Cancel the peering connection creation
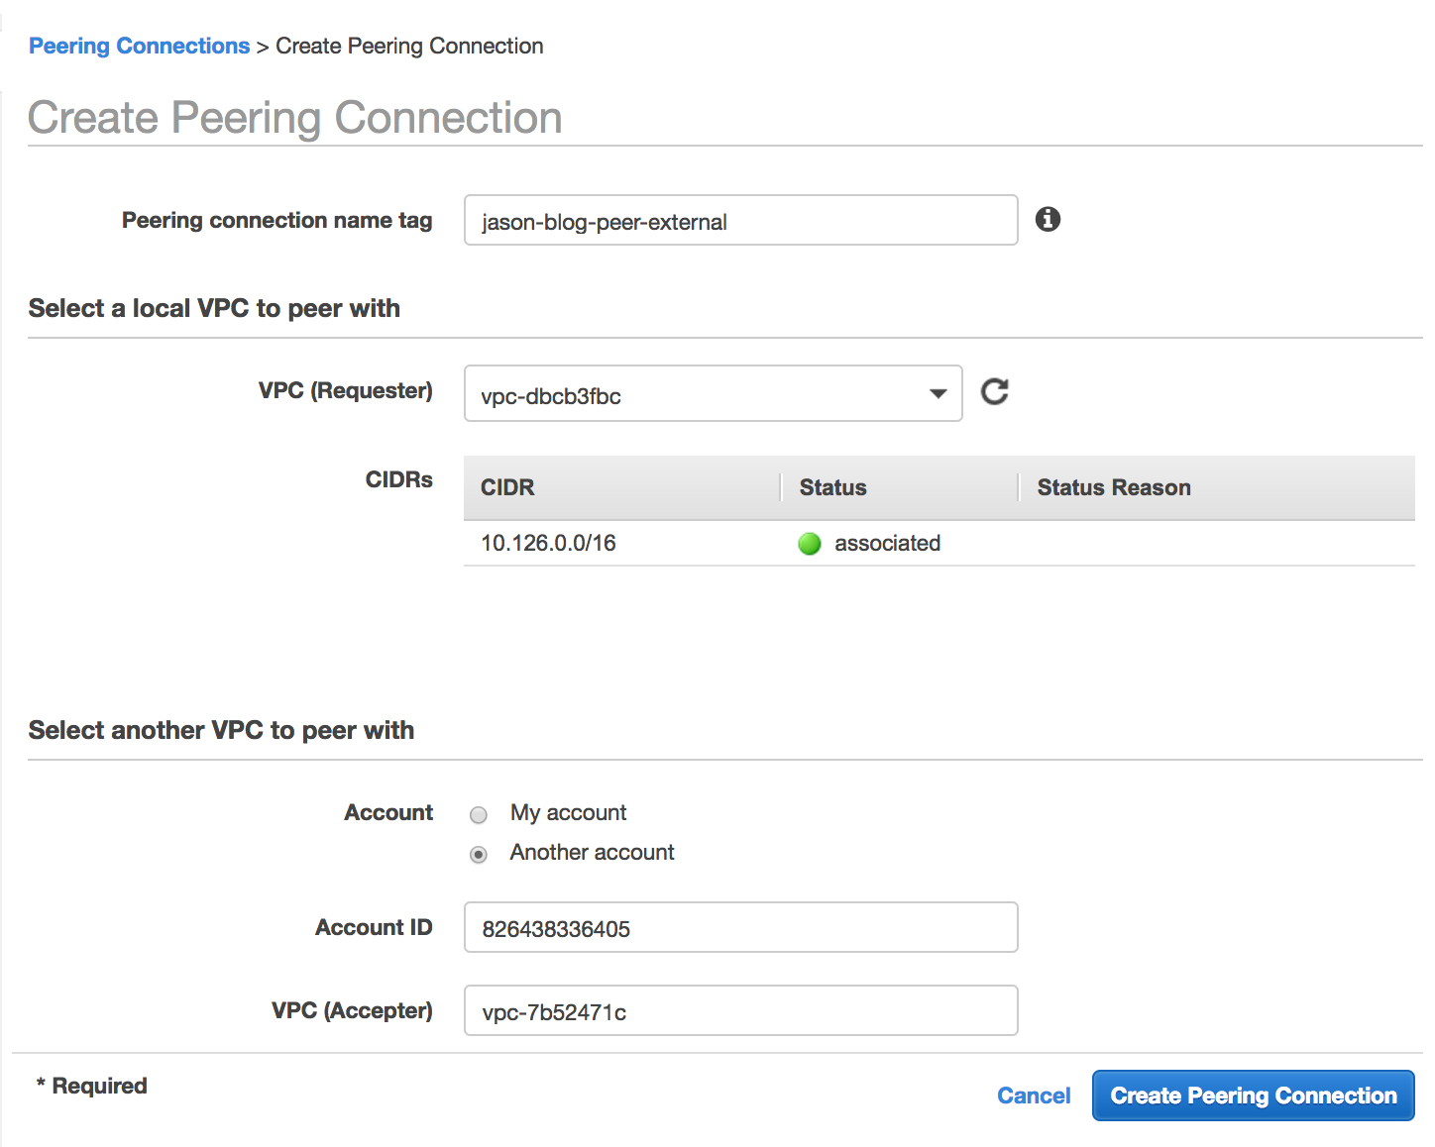Image resolution: width=1435 pixels, height=1147 pixels. [x=1034, y=1095]
